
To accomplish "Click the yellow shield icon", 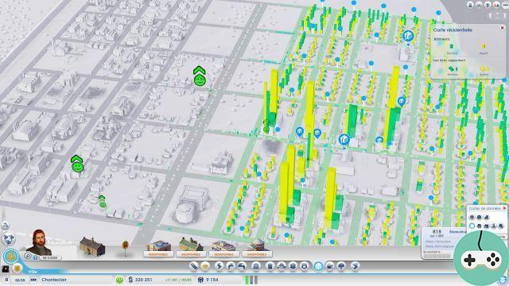I will pos(17,269).
